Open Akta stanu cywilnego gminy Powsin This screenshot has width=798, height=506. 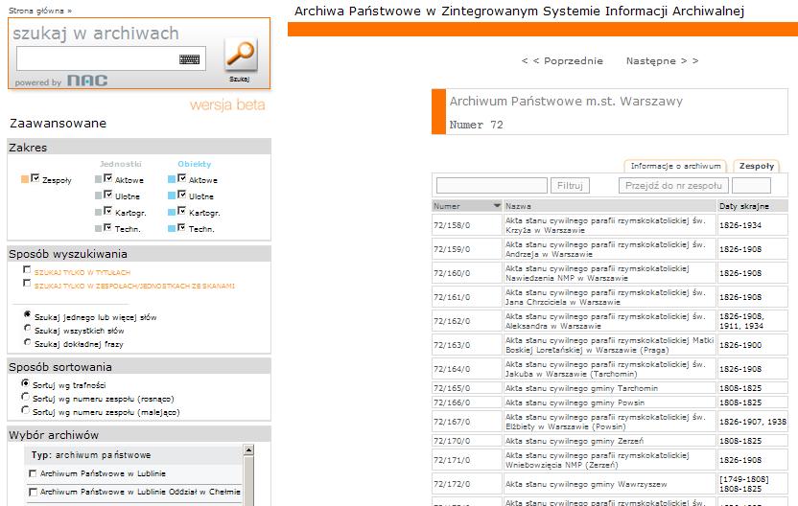click(x=575, y=402)
